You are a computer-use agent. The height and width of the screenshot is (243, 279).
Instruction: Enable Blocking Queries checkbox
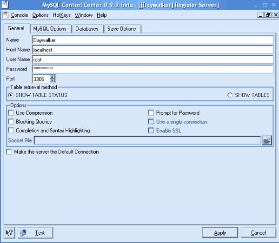11,122
